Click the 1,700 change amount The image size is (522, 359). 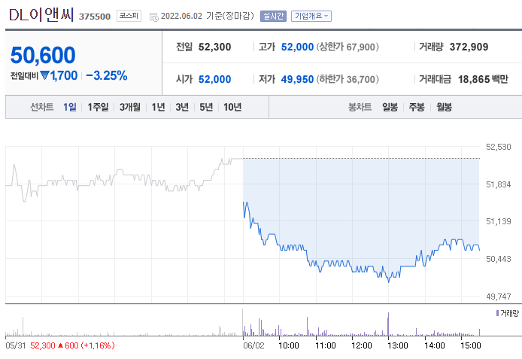click(x=64, y=76)
